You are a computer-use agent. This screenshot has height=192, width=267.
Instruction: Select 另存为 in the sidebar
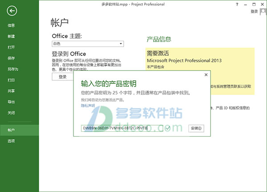(13, 69)
